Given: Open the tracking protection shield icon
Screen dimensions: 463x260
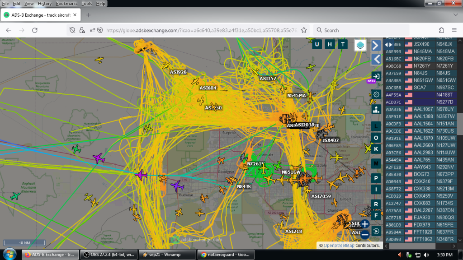Looking at the screenshot, I should pyautogui.click(x=72, y=30).
